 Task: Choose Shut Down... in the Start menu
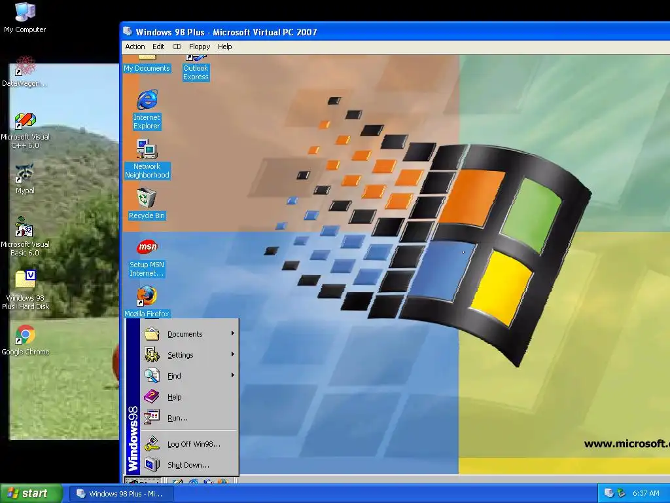click(189, 465)
